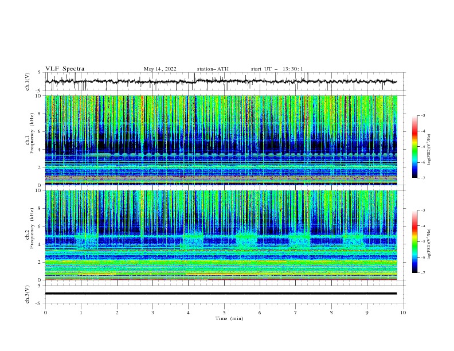This screenshot has height=351, width=454.
Task: Click the "station=ATH" header label
Action: [213, 69]
